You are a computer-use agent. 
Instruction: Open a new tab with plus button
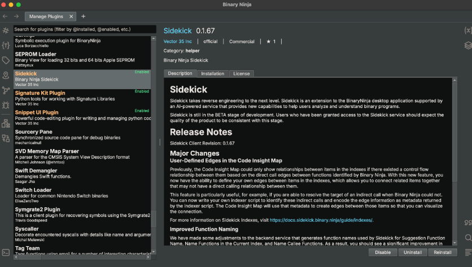(84, 16)
